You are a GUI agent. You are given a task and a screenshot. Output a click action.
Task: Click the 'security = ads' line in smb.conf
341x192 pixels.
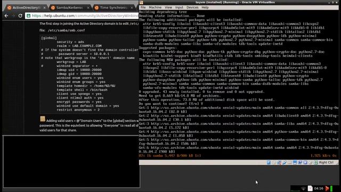click(x=70, y=42)
